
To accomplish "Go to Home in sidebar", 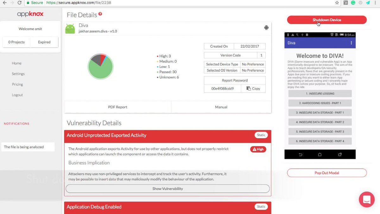I will click(x=17, y=63).
